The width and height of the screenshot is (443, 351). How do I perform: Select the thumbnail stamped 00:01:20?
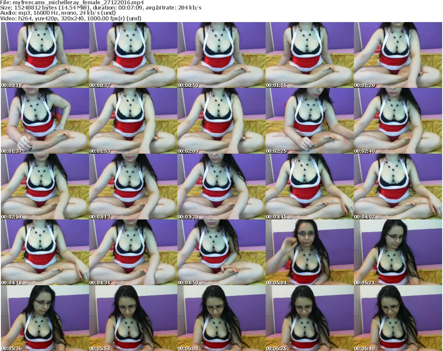(x=398, y=55)
